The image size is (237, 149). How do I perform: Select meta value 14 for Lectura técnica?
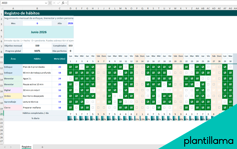[60, 102]
